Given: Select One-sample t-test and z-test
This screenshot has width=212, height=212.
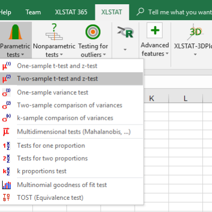Looking at the screenshot, I should click(x=72, y=66).
